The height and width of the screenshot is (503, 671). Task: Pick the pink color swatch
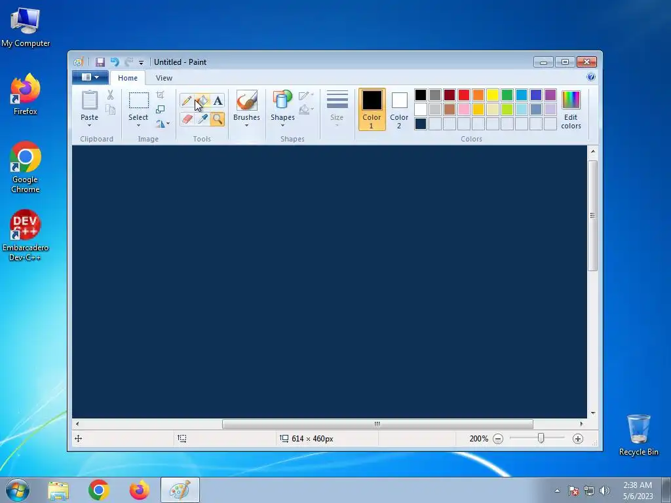(x=464, y=109)
